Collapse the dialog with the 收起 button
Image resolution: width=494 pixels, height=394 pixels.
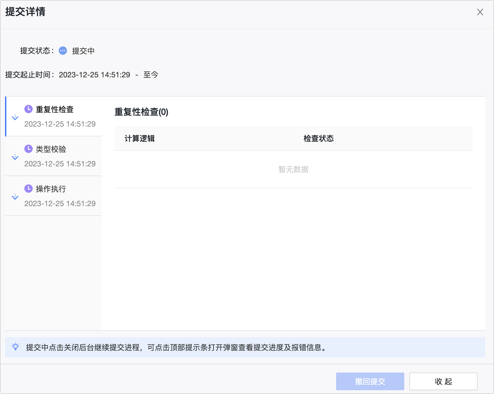pyautogui.click(x=443, y=381)
